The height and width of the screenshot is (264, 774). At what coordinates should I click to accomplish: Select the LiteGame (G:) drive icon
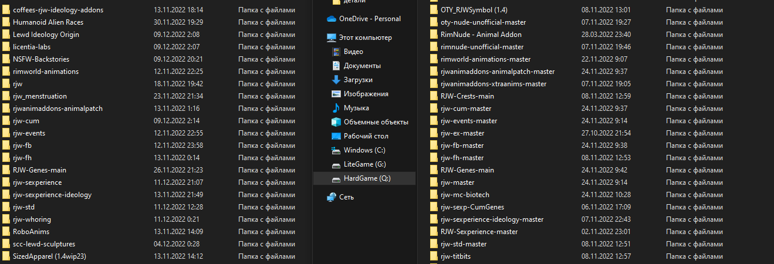click(336, 164)
